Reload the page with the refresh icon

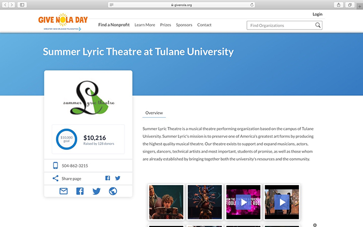pos(252,5)
